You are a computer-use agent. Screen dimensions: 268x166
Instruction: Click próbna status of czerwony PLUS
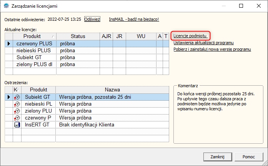[x=68, y=44]
